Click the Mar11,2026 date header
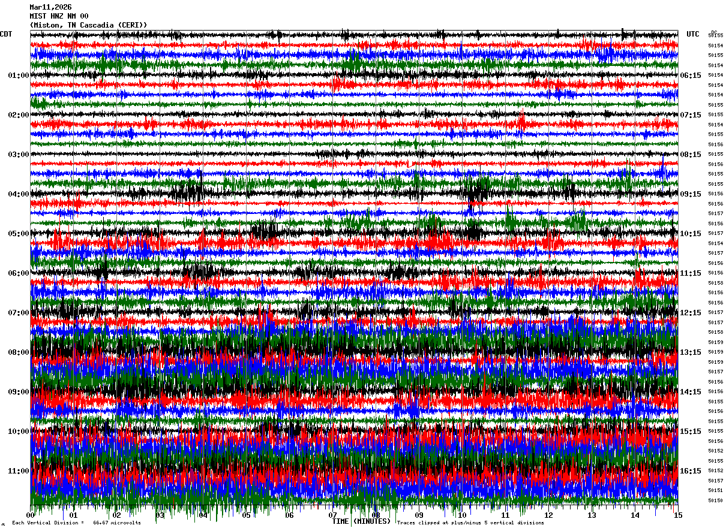This screenshot has height=531, width=726. (50, 7)
